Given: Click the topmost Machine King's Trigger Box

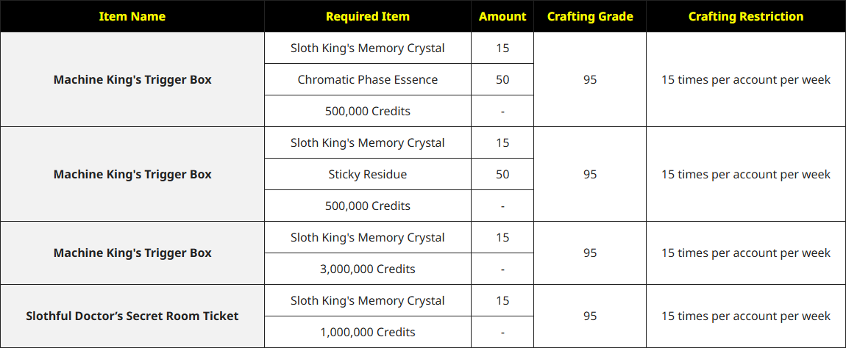Looking at the screenshot, I should tap(132, 79).
